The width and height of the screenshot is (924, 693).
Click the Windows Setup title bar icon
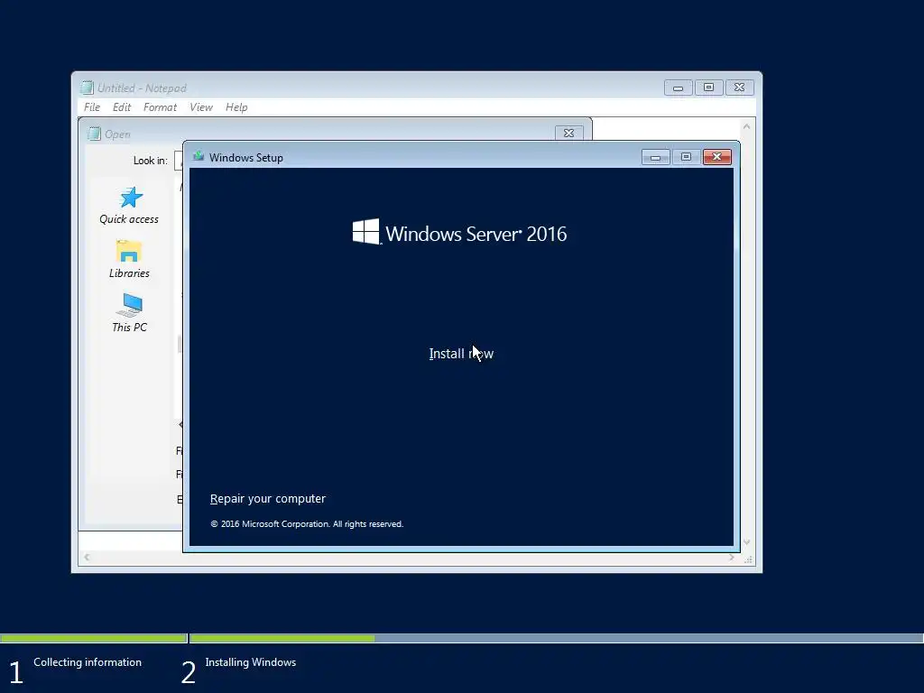tap(199, 157)
